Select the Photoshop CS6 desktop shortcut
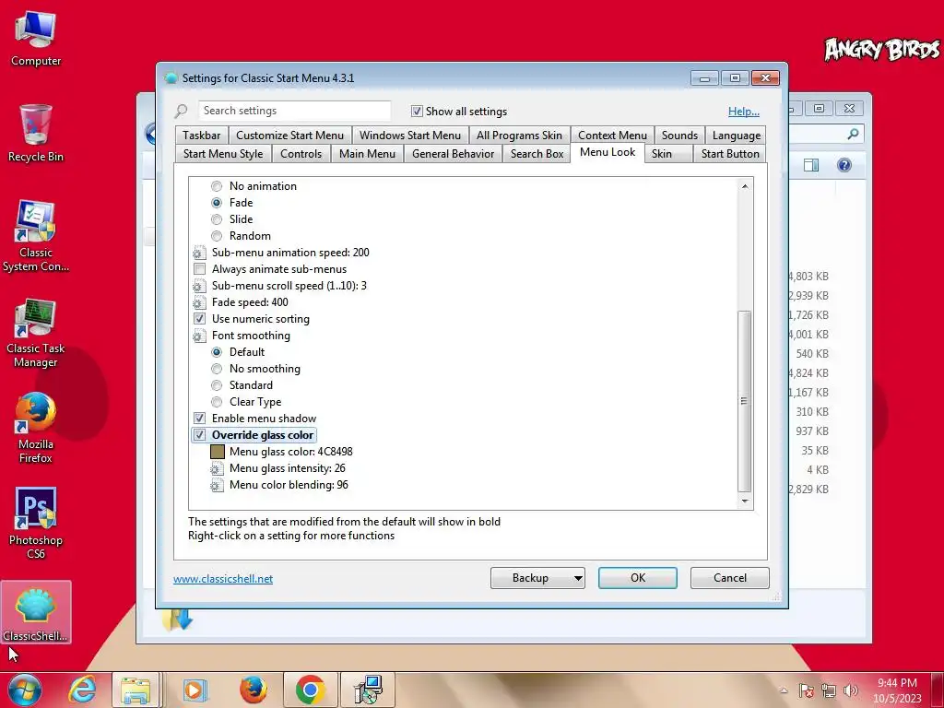Image resolution: width=944 pixels, height=708 pixels. click(x=36, y=523)
